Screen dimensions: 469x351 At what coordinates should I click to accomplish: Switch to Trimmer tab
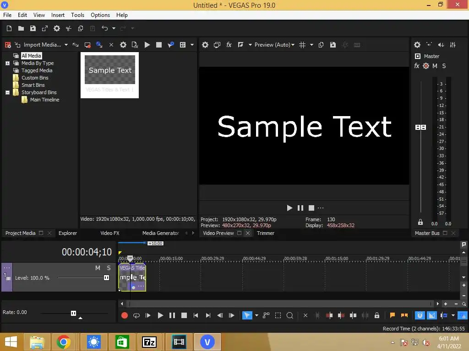266,233
